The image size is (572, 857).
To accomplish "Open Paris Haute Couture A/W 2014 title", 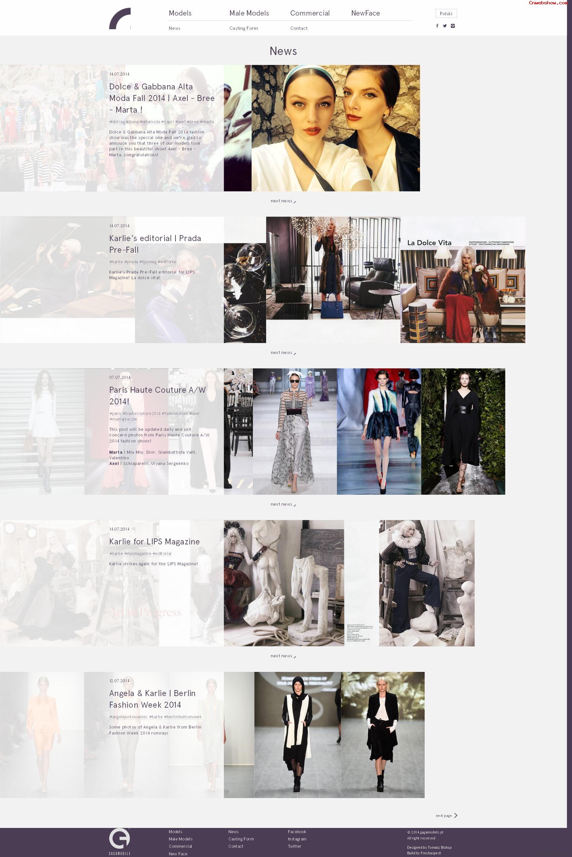I will [x=158, y=396].
